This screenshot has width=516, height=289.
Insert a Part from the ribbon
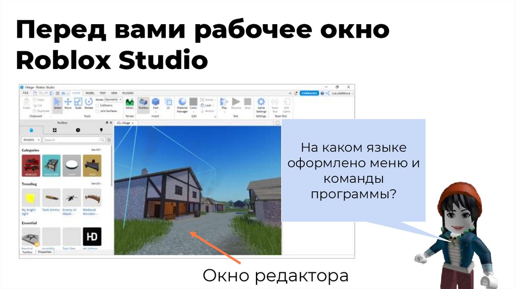point(156,104)
